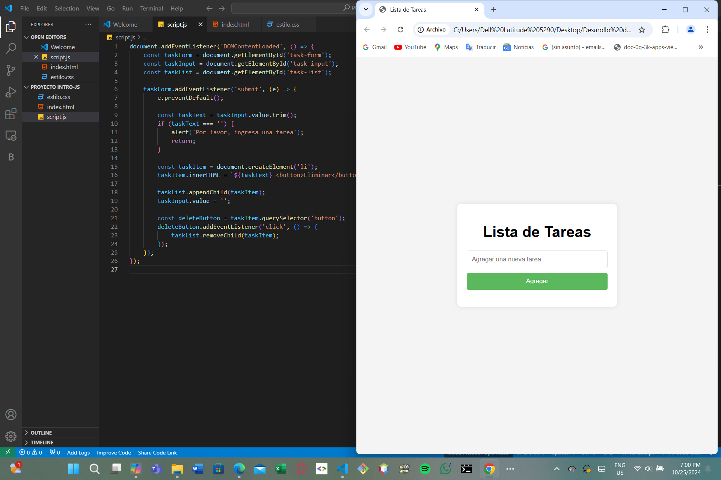The image size is (721, 480).
Task: Open Explorer views and more actions ellipsis
Action: click(88, 24)
